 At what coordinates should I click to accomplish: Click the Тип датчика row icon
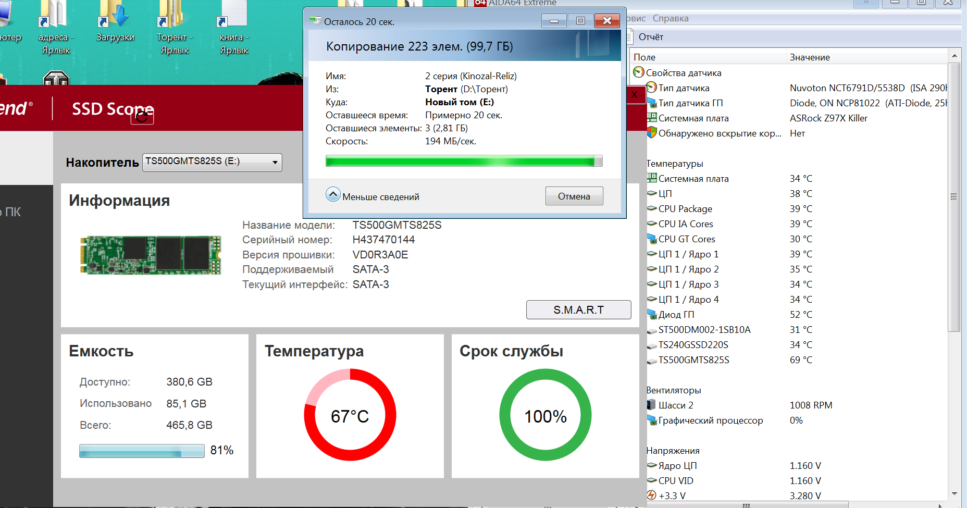tap(652, 88)
